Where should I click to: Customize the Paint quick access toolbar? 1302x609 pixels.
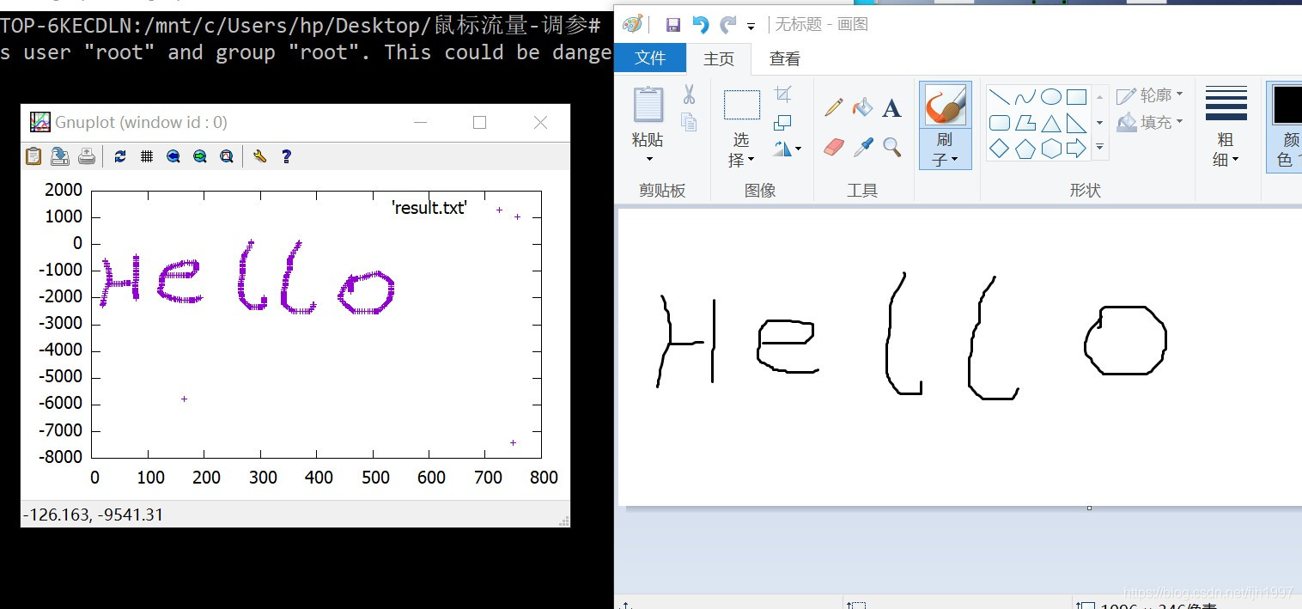pos(751,27)
